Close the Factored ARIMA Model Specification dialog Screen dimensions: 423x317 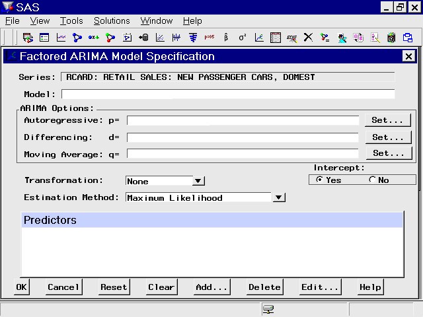click(x=408, y=56)
